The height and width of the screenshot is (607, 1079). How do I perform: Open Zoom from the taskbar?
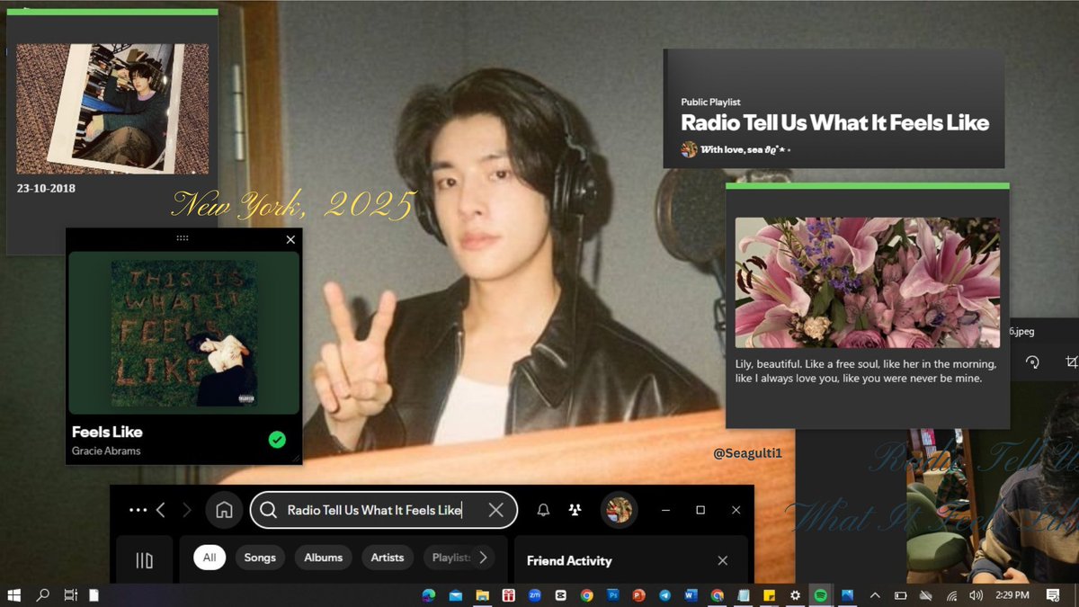534,595
